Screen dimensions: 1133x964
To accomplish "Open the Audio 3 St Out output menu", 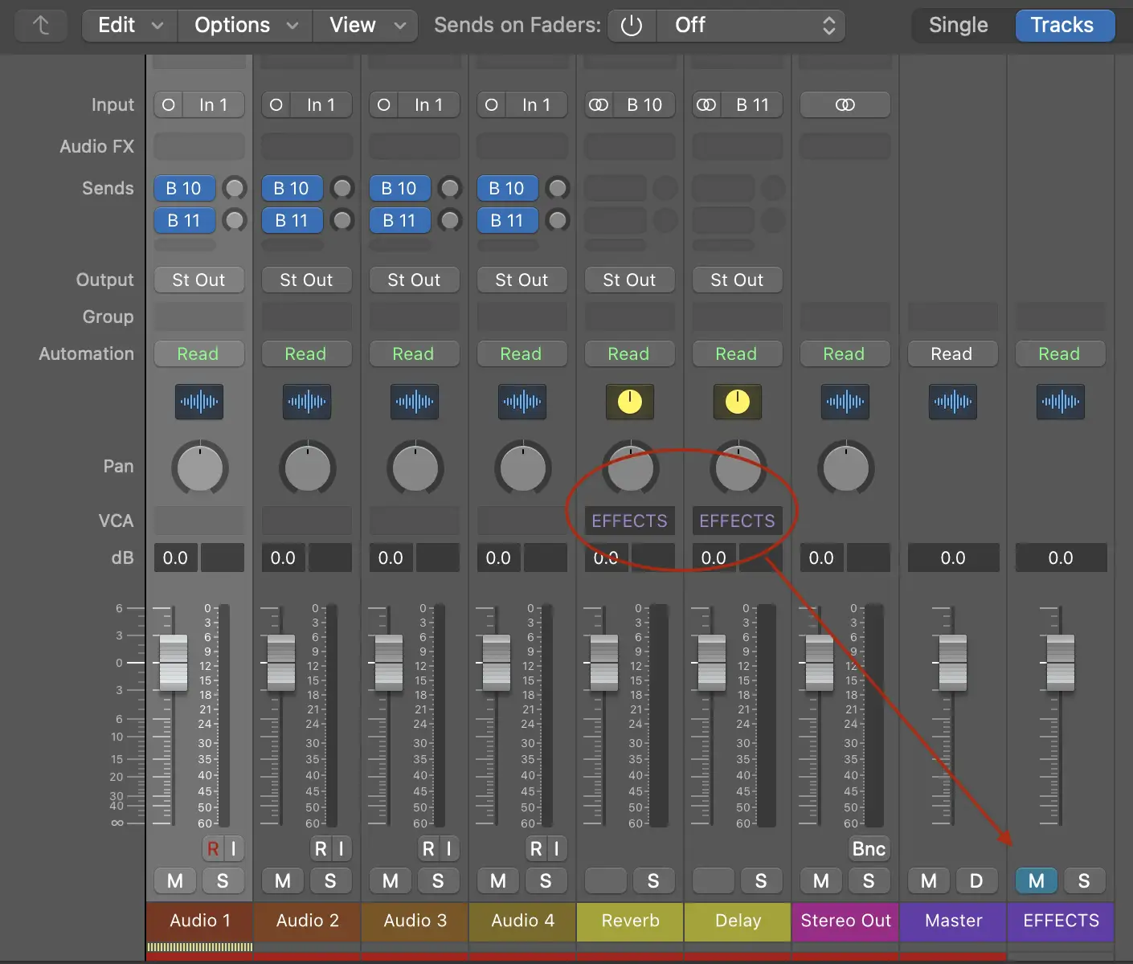I will 414,280.
